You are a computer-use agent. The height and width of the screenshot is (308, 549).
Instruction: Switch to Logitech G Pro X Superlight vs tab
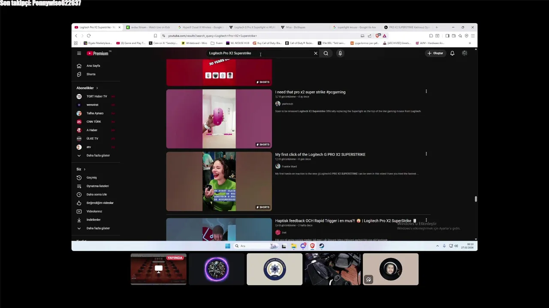tap(252, 27)
